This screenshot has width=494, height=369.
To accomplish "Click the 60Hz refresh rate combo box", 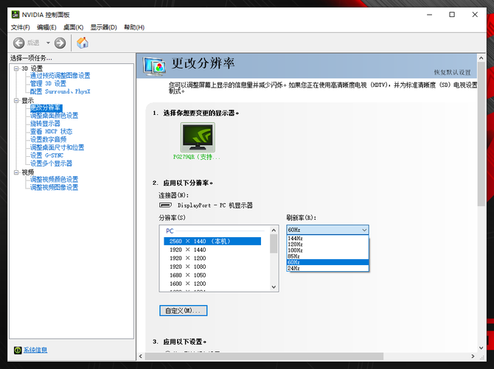I will pos(327,230).
